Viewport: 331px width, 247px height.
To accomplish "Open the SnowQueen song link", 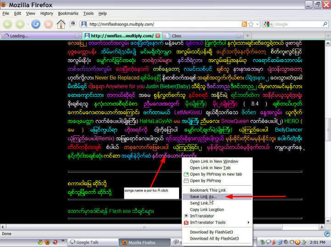I will (235, 121).
